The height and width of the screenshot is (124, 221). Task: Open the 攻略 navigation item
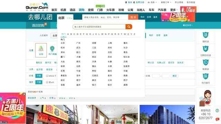121,10
